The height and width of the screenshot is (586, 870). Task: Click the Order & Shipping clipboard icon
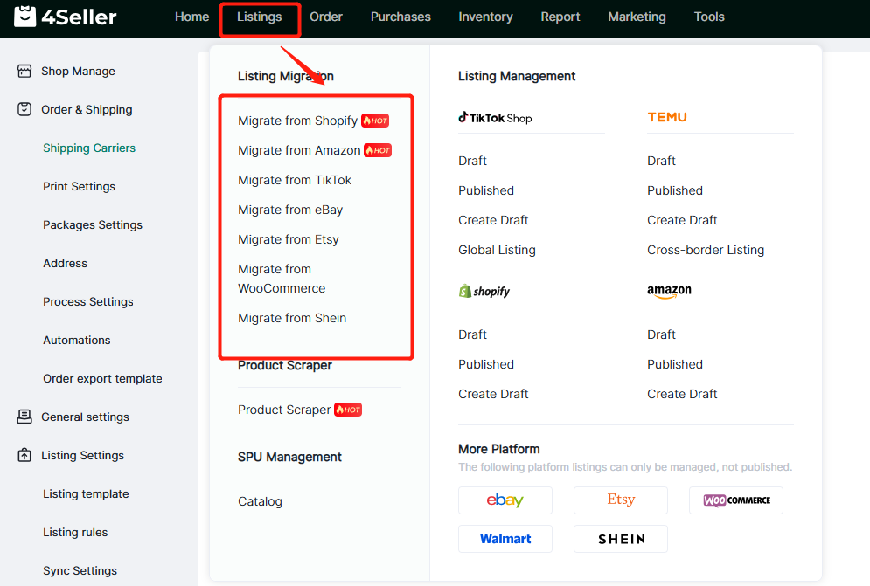(24, 109)
